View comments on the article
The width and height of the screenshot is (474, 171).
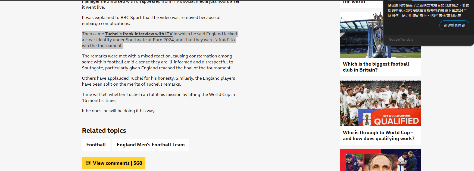click(x=114, y=163)
